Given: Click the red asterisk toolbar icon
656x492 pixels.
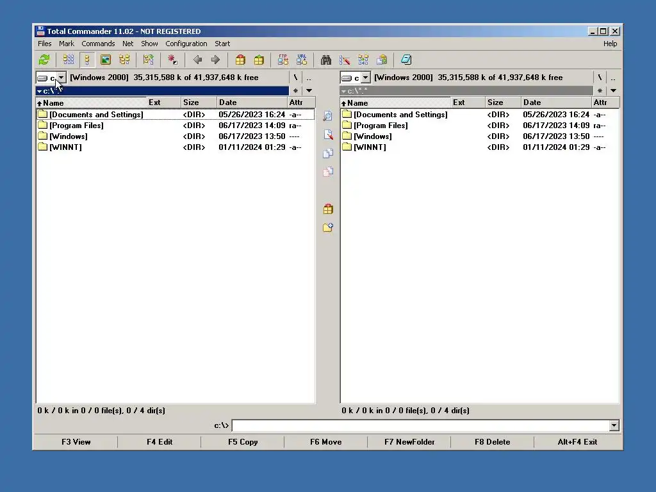Looking at the screenshot, I should click(x=172, y=60).
